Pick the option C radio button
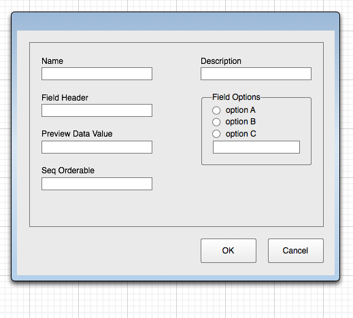Screen dimensions: 353x318 point(216,134)
